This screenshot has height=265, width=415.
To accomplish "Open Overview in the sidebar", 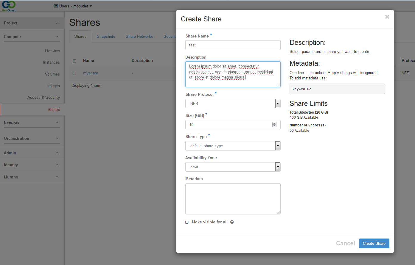I will 52,51.
